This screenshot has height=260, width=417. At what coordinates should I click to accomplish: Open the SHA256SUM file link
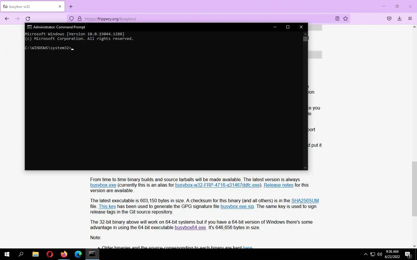[x=305, y=201]
